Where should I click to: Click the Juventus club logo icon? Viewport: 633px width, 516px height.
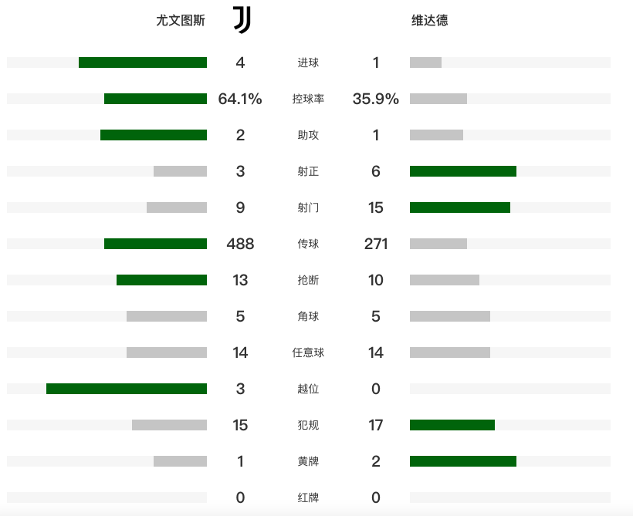point(242,19)
